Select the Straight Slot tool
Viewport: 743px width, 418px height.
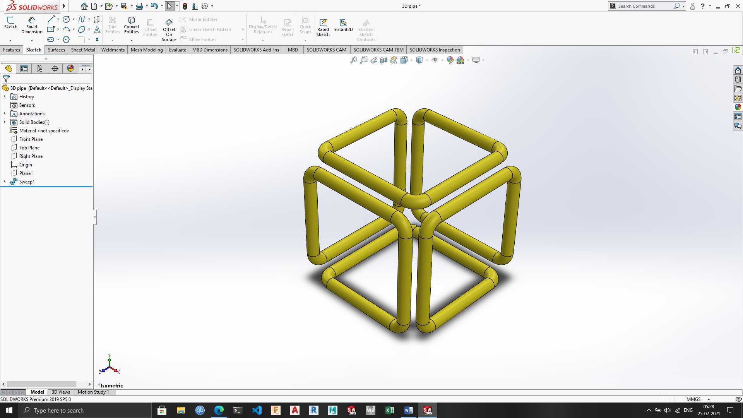tap(50, 39)
